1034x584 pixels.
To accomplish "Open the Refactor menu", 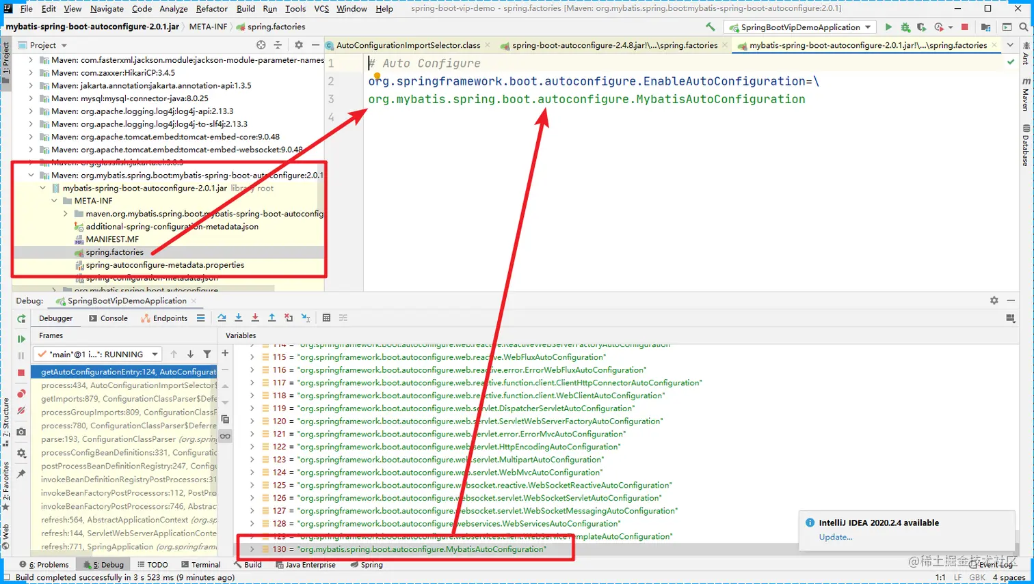I will [211, 9].
